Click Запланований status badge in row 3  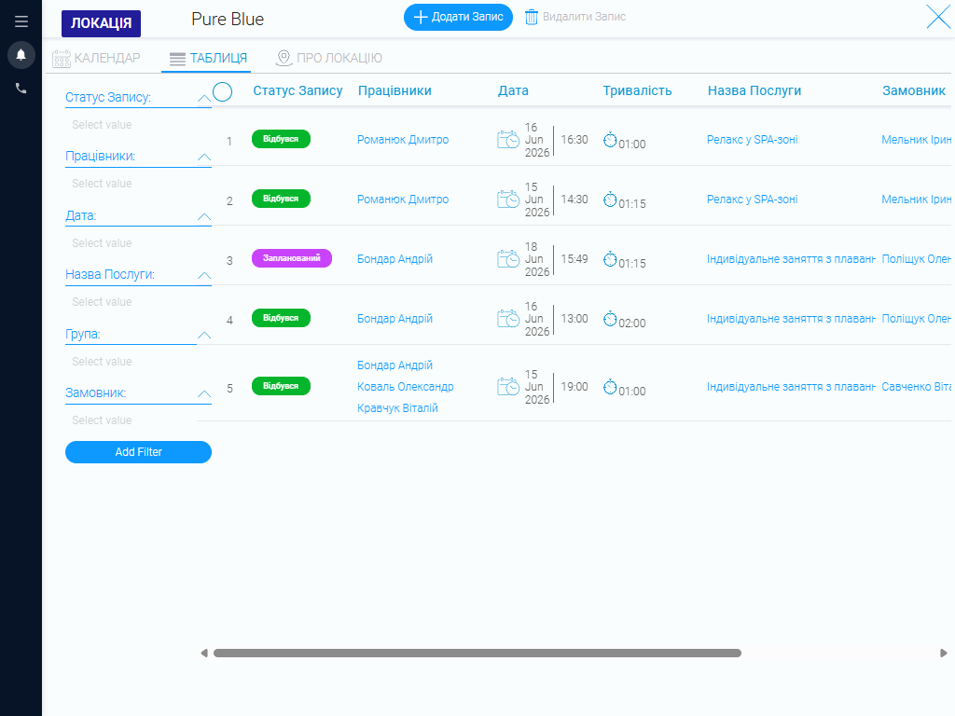(x=292, y=258)
